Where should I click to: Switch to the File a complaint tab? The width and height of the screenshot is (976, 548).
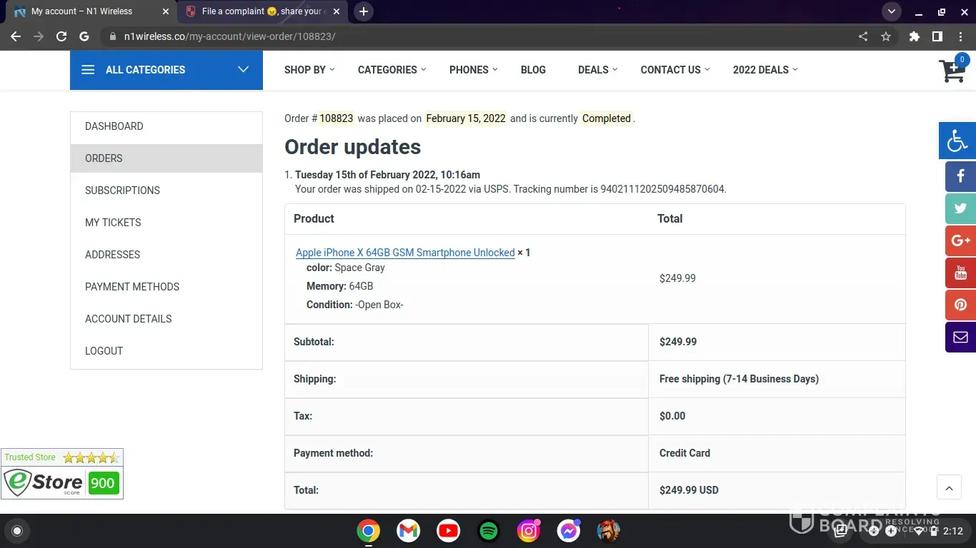(262, 11)
